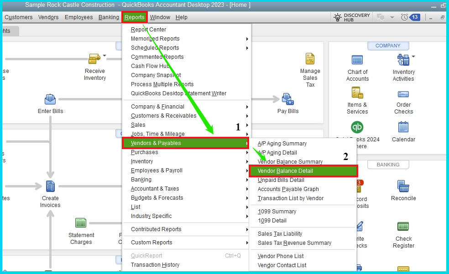Click the Pay Bills icon
Image resolution: width=449 pixels, height=274 pixels.
pos(288,99)
